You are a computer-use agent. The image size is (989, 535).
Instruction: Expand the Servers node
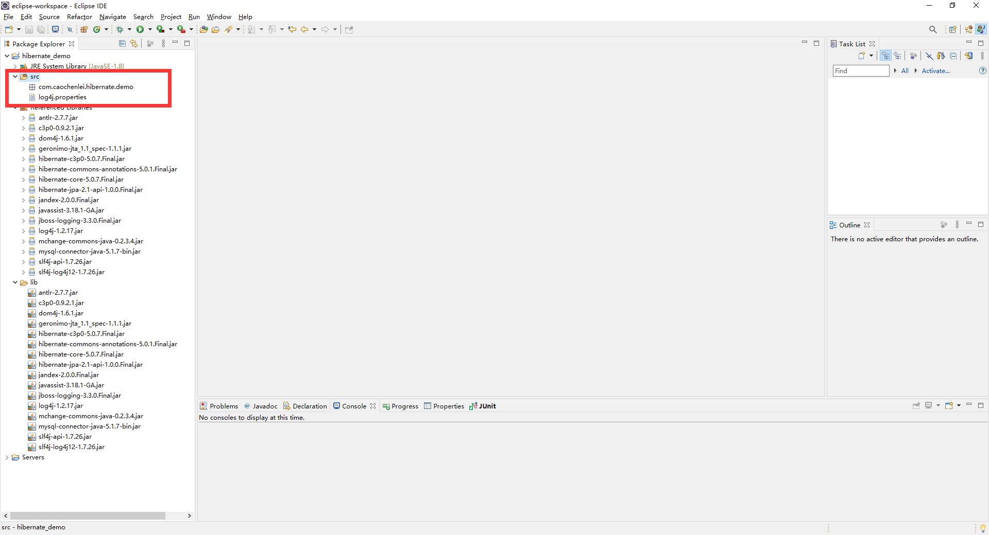tap(7, 457)
